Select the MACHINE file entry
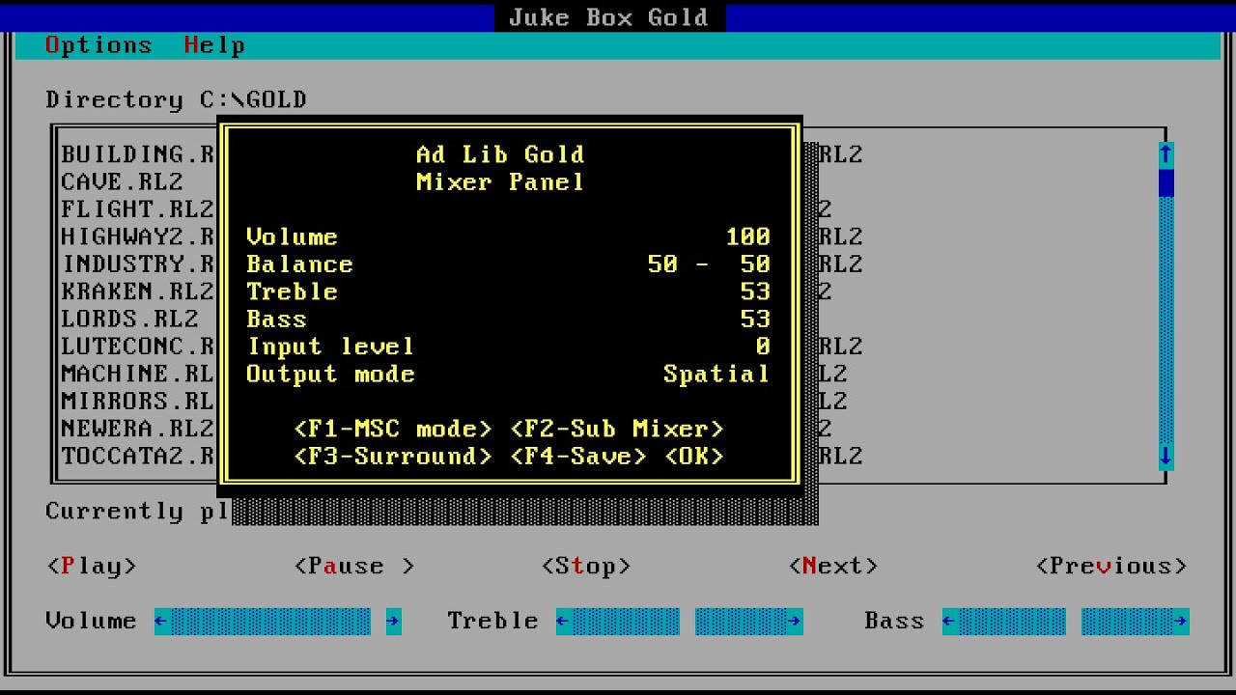Screen dimensions: 1236x695 (137, 374)
